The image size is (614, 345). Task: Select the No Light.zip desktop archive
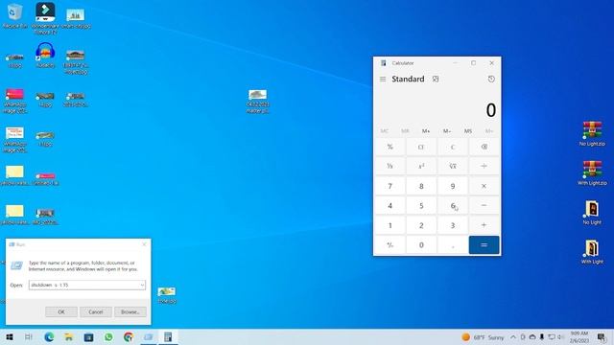coord(592,133)
